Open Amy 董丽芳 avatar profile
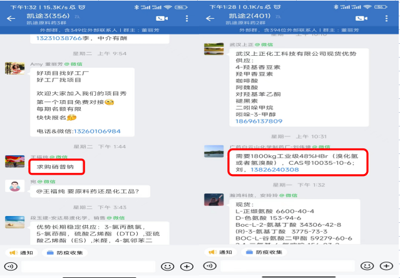 coord(15,68)
